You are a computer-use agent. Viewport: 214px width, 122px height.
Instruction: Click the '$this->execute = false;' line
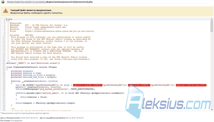(34, 97)
